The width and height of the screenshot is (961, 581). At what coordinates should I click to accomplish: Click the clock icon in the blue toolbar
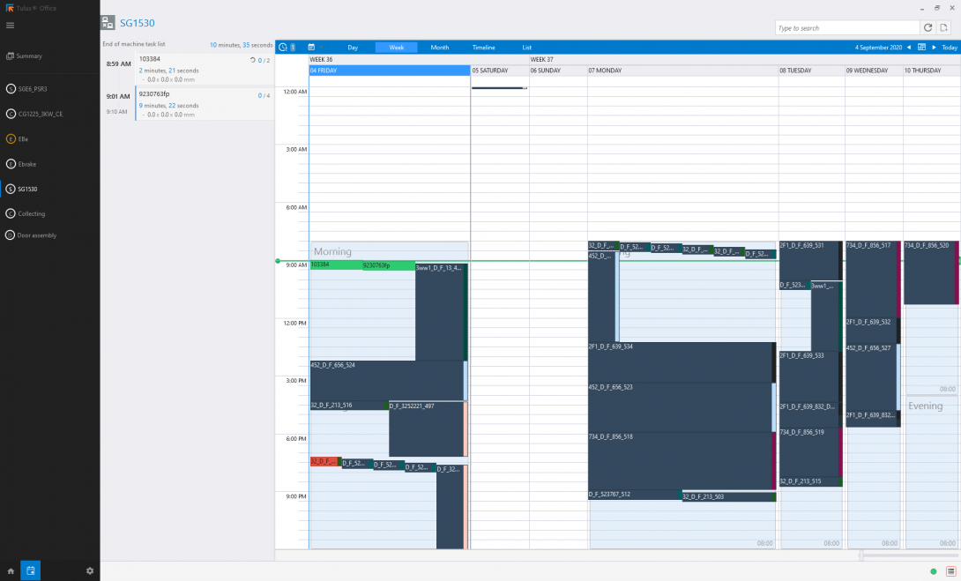point(283,48)
